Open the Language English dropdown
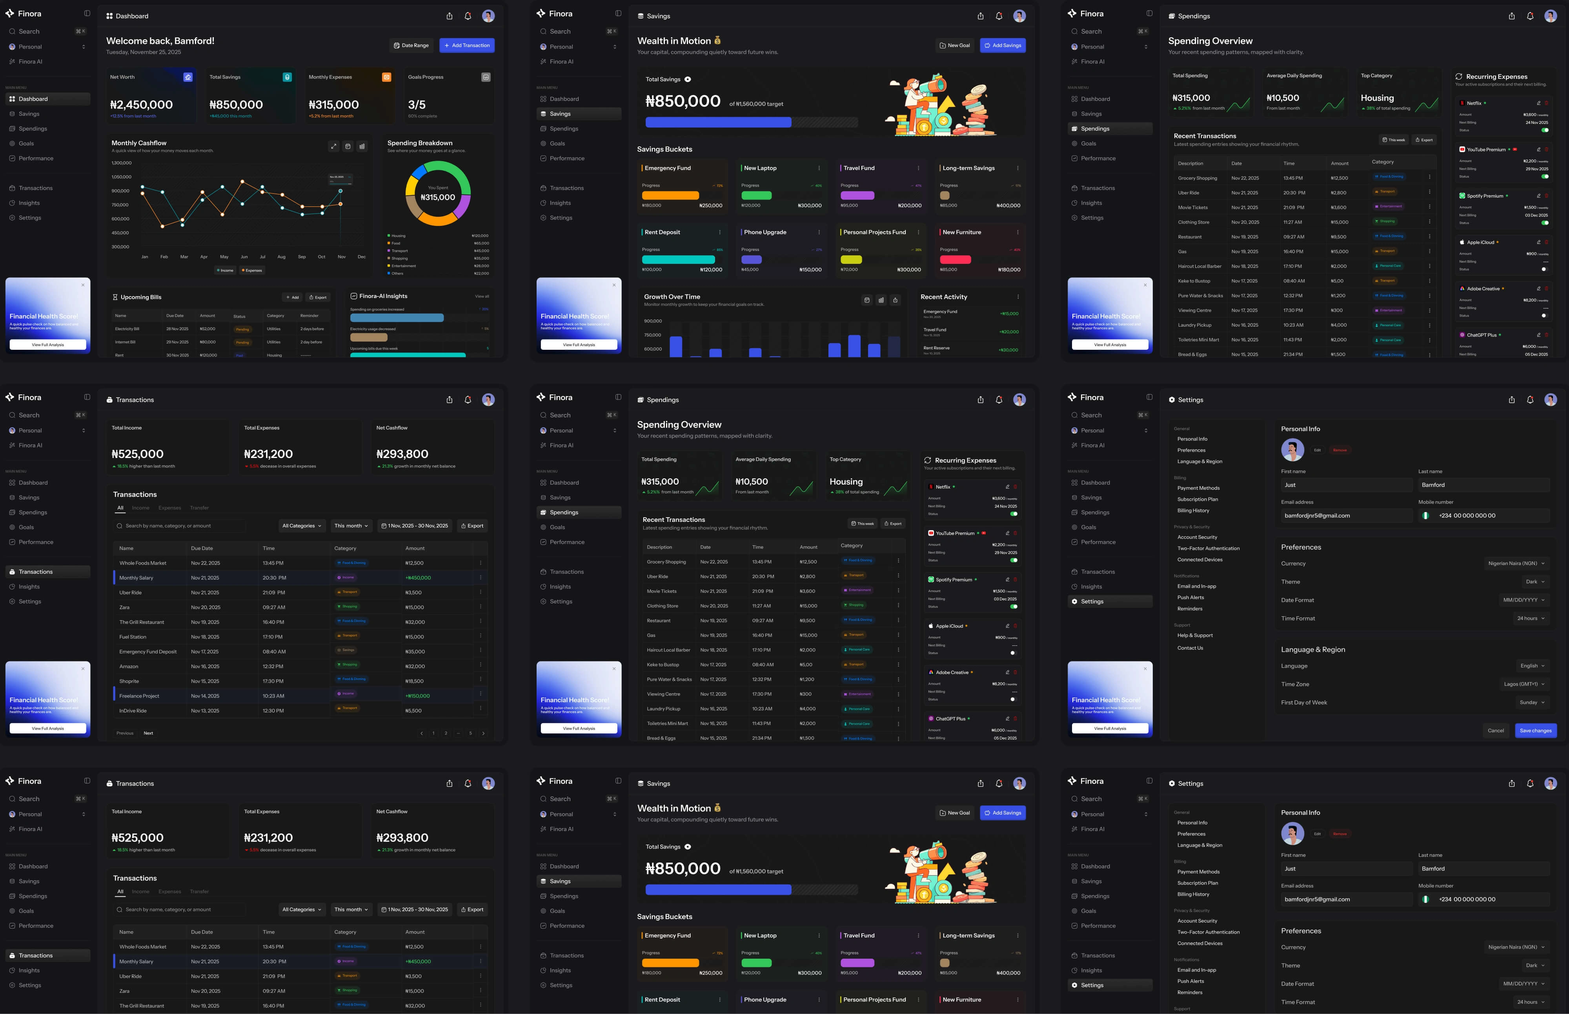The height and width of the screenshot is (1014, 1569). (1532, 666)
